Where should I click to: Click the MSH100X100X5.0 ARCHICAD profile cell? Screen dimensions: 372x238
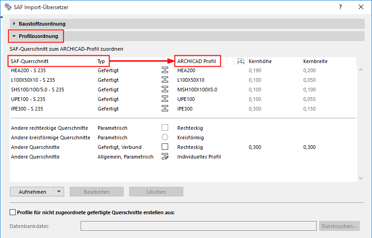tap(197, 90)
